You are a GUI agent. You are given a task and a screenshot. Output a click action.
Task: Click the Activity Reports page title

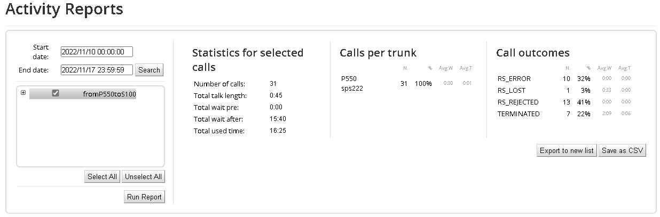[x=64, y=9]
